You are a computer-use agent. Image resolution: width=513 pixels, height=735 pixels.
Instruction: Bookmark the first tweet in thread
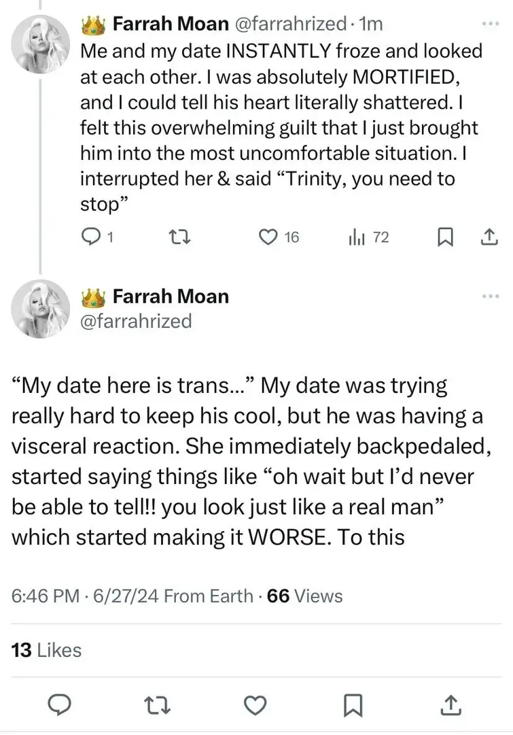click(x=444, y=237)
